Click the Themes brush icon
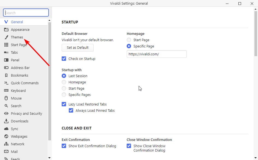Viewport: 258px width, 160px height. coord(6,37)
